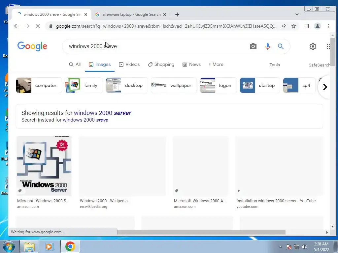
Task: Open network status tray icon
Action: 297,247
